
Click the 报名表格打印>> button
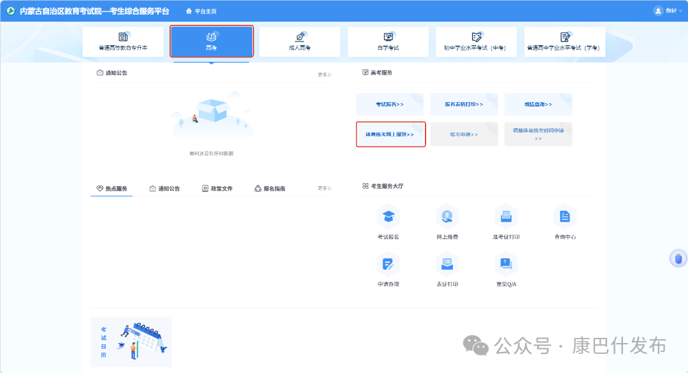[464, 105]
